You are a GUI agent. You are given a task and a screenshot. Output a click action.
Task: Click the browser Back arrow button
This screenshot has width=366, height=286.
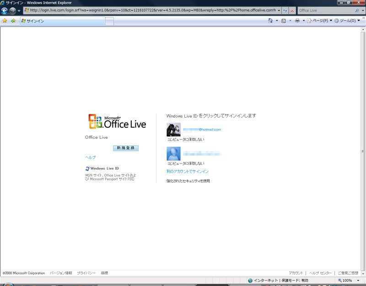(x=5, y=11)
